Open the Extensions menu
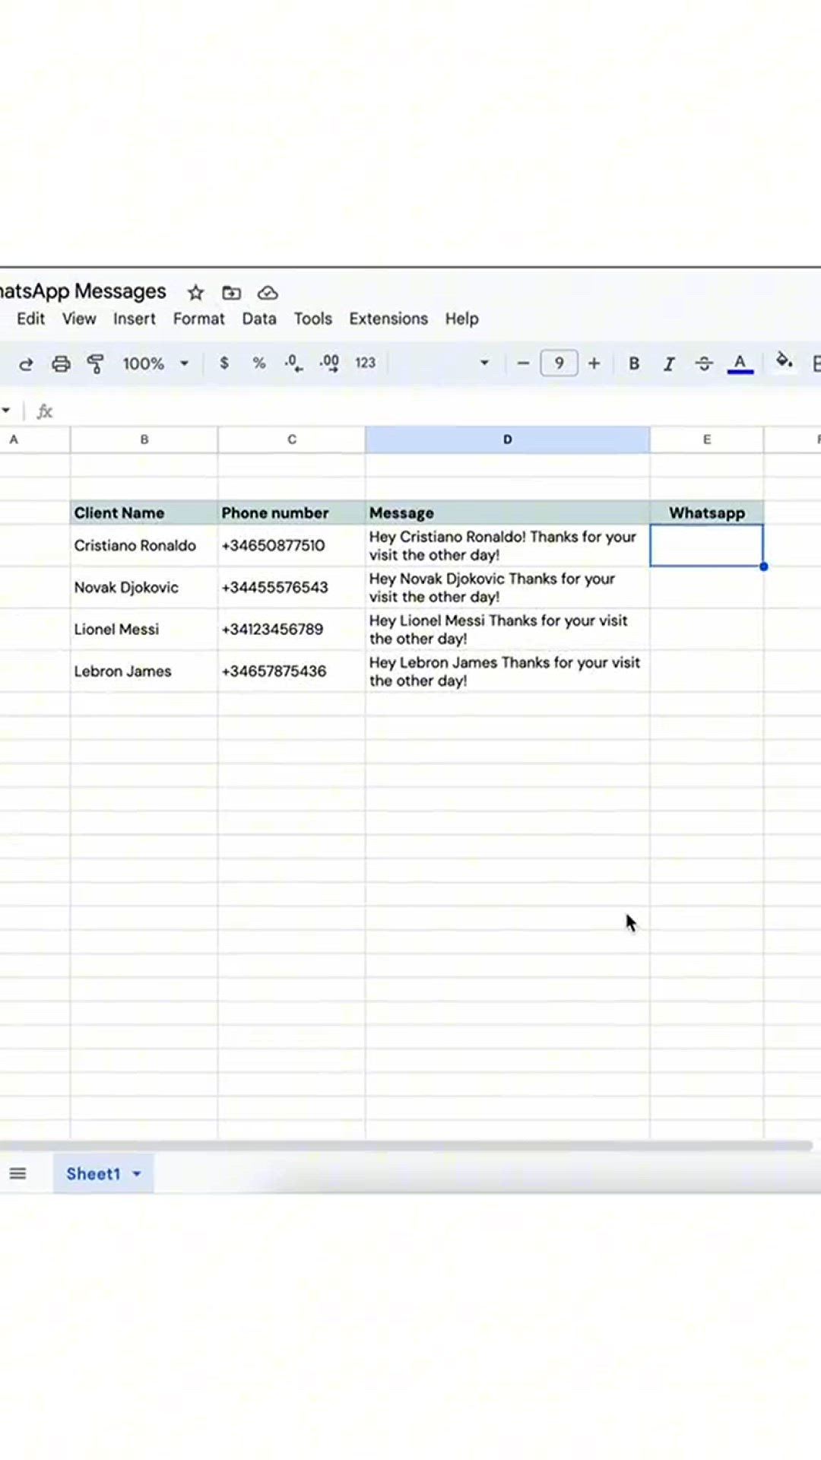This screenshot has width=821, height=1460. (388, 319)
